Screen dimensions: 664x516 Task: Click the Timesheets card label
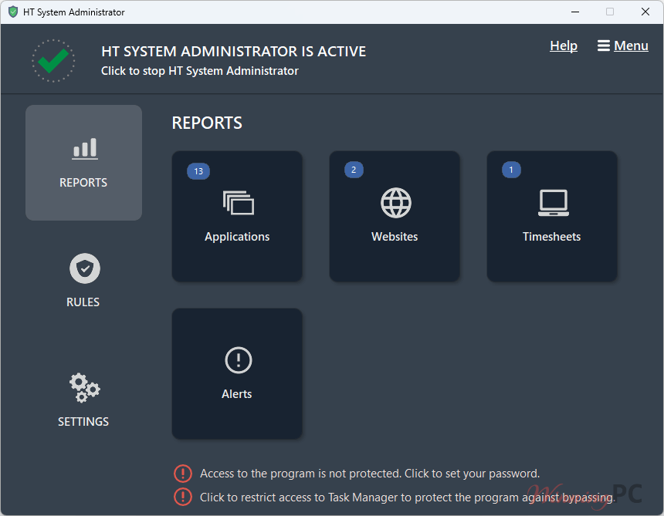click(x=552, y=237)
